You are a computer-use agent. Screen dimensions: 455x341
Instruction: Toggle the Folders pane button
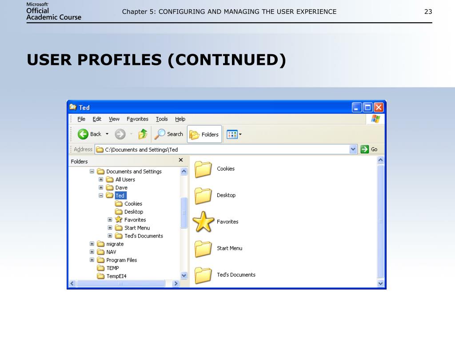click(204, 134)
